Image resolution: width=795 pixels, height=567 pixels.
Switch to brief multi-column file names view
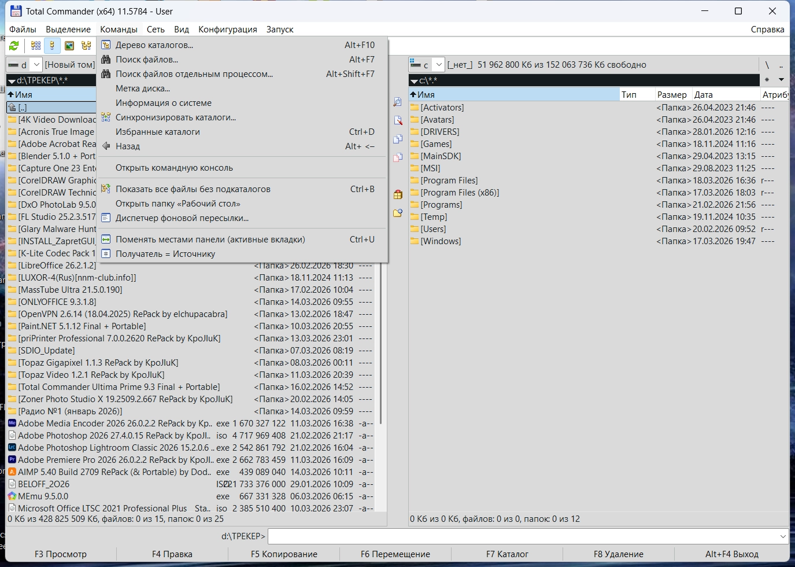(x=36, y=46)
